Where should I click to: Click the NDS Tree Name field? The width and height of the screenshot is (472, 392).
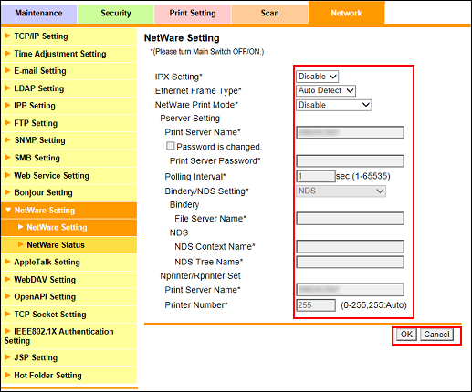tap(351, 263)
